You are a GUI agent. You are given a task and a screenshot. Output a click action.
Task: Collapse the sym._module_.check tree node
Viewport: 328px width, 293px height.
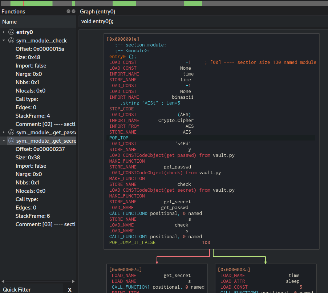point(4,40)
